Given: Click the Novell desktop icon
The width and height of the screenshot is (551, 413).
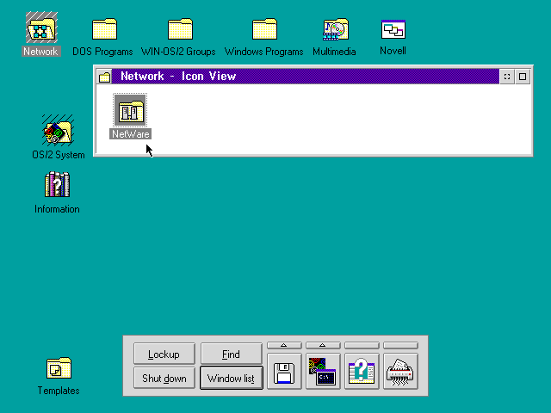Looking at the screenshot, I should point(393,29).
